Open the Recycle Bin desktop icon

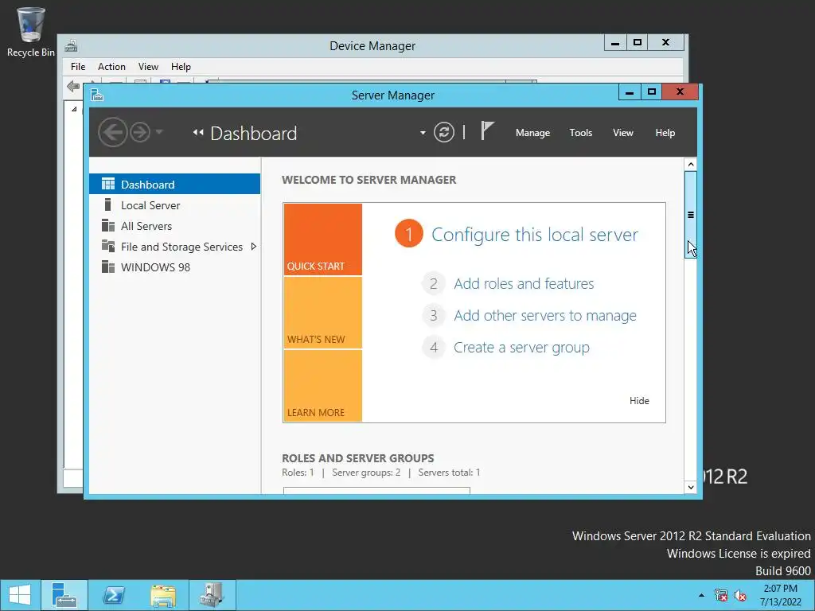31,32
